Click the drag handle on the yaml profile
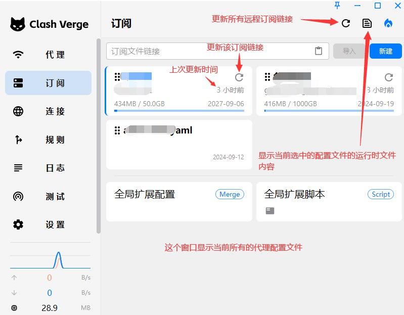404x315 pixels. tap(117, 130)
